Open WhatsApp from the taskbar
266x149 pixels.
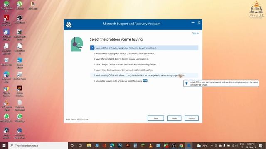pyautogui.click(x=166, y=145)
